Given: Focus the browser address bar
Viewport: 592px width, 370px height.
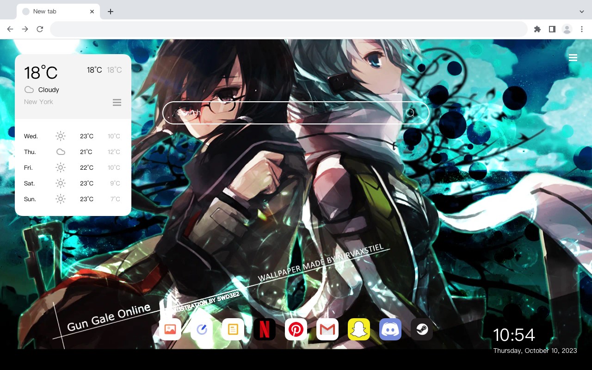Looking at the screenshot, I should pos(289,29).
